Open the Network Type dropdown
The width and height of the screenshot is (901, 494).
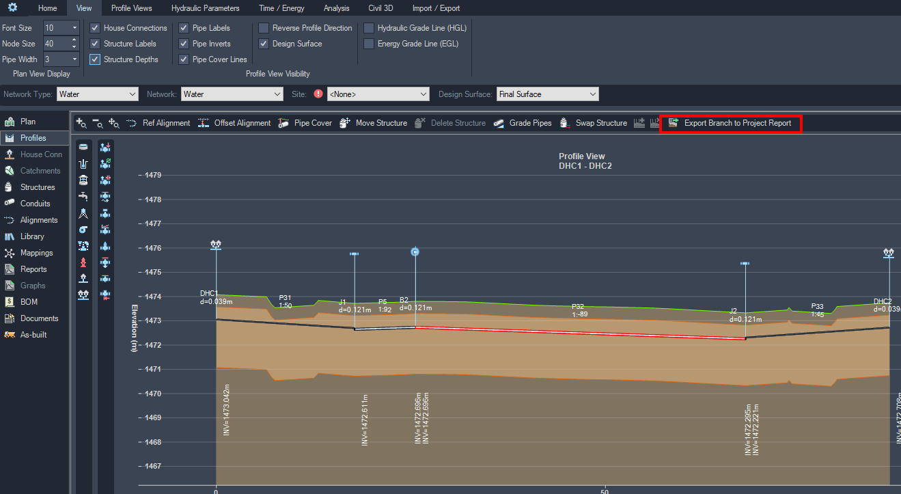coord(98,94)
